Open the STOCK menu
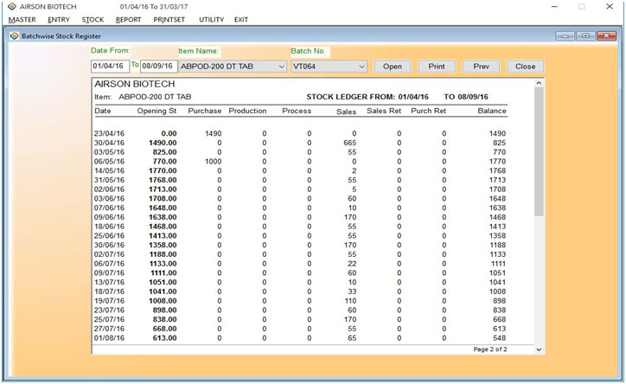Screen dimensions: 626x384 point(93,19)
